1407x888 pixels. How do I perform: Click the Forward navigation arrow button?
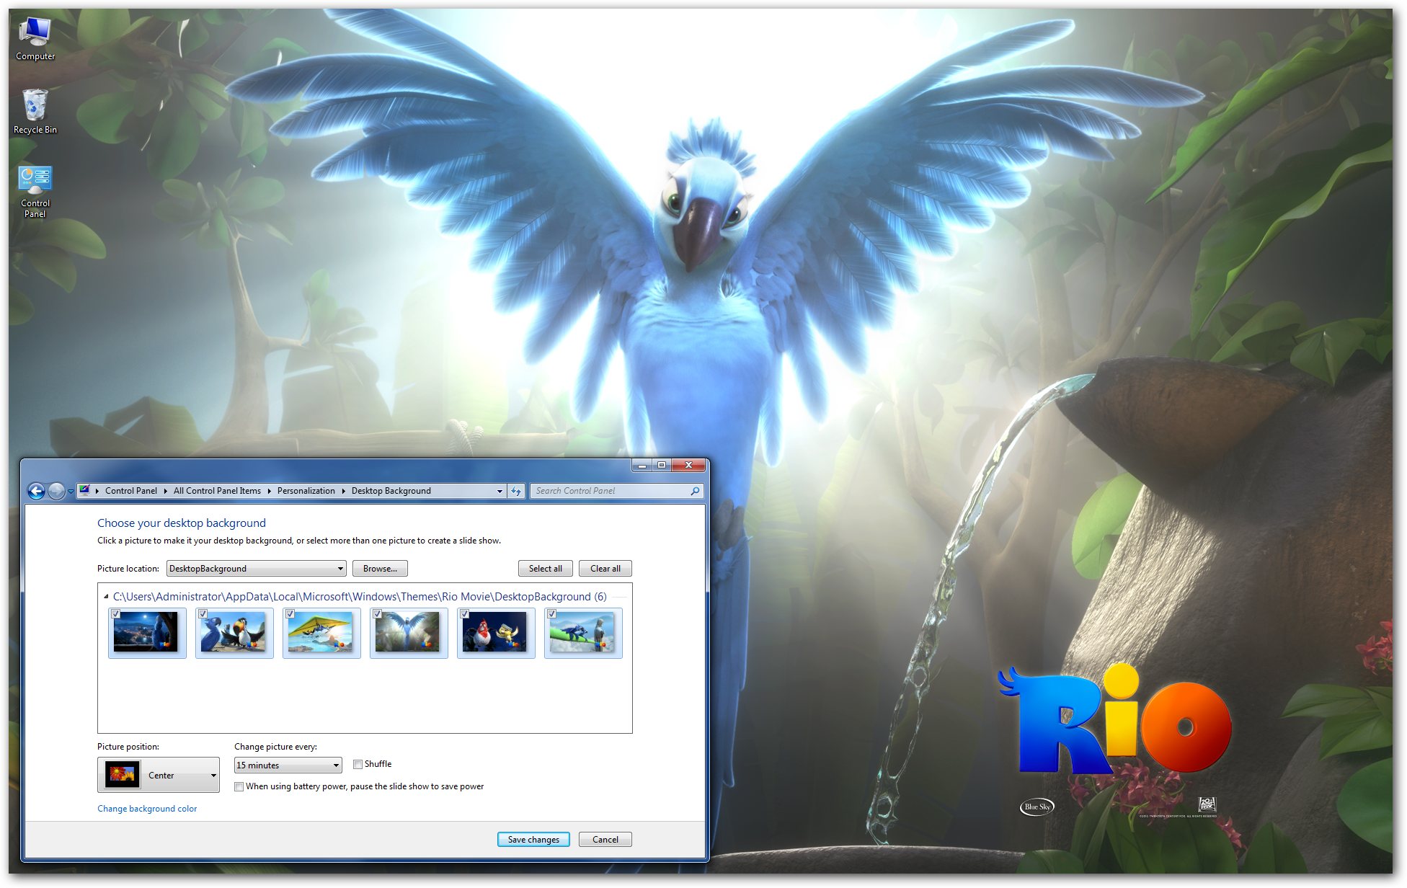(x=56, y=491)
